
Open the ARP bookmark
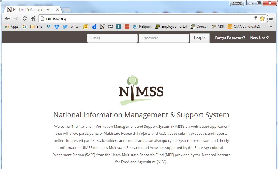[x=218, y=27]
